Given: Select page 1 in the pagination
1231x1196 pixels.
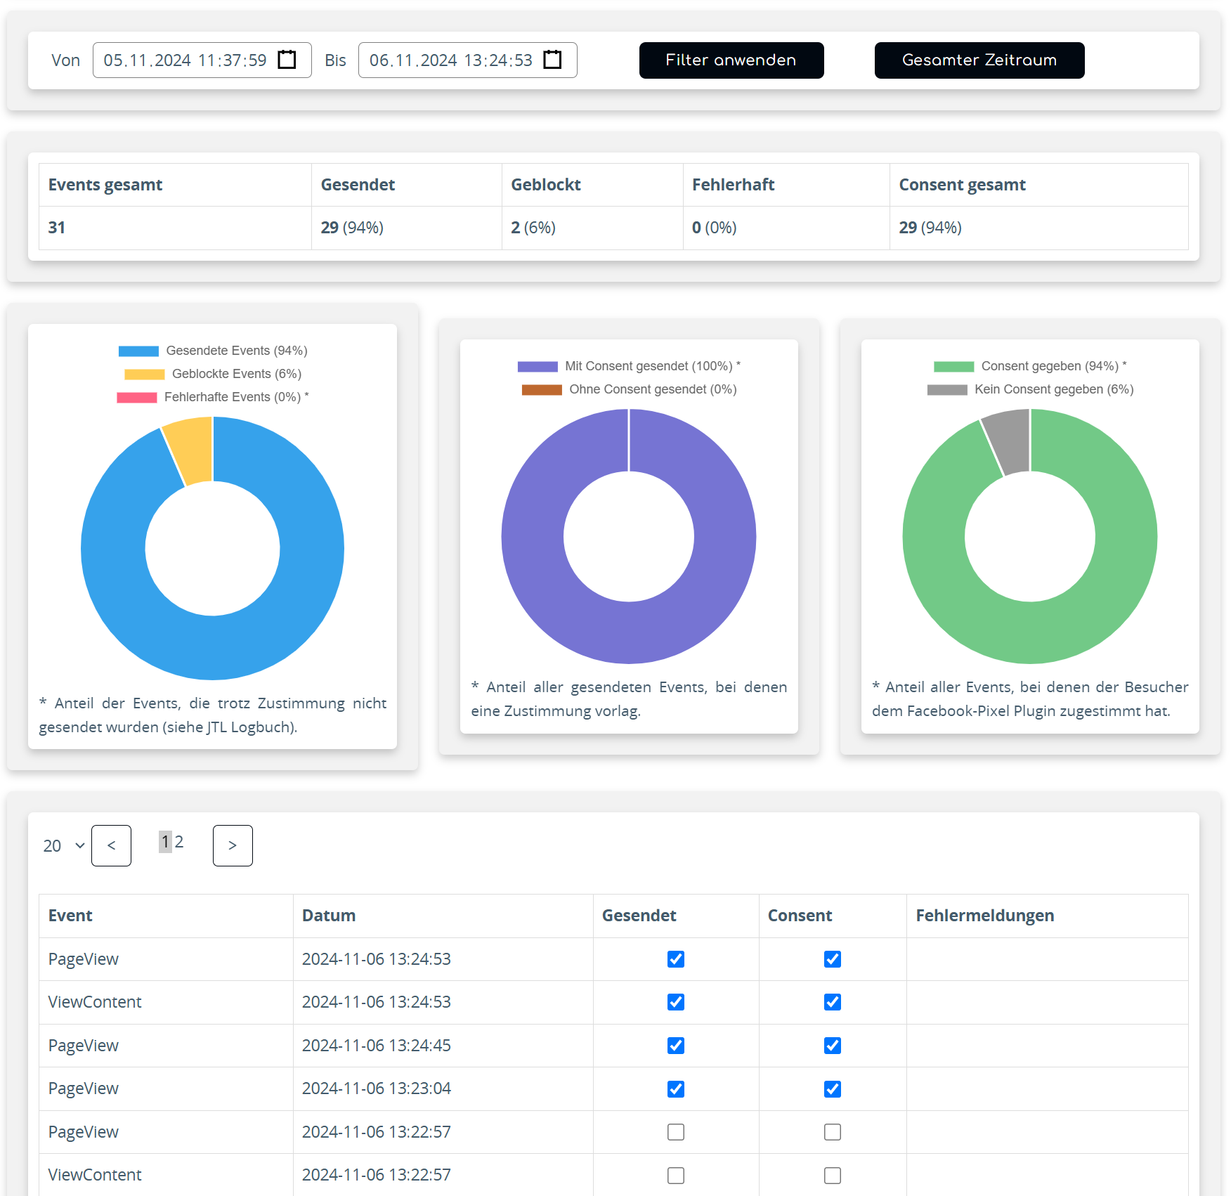Looking at the screenshot, I should click(165, 841).
